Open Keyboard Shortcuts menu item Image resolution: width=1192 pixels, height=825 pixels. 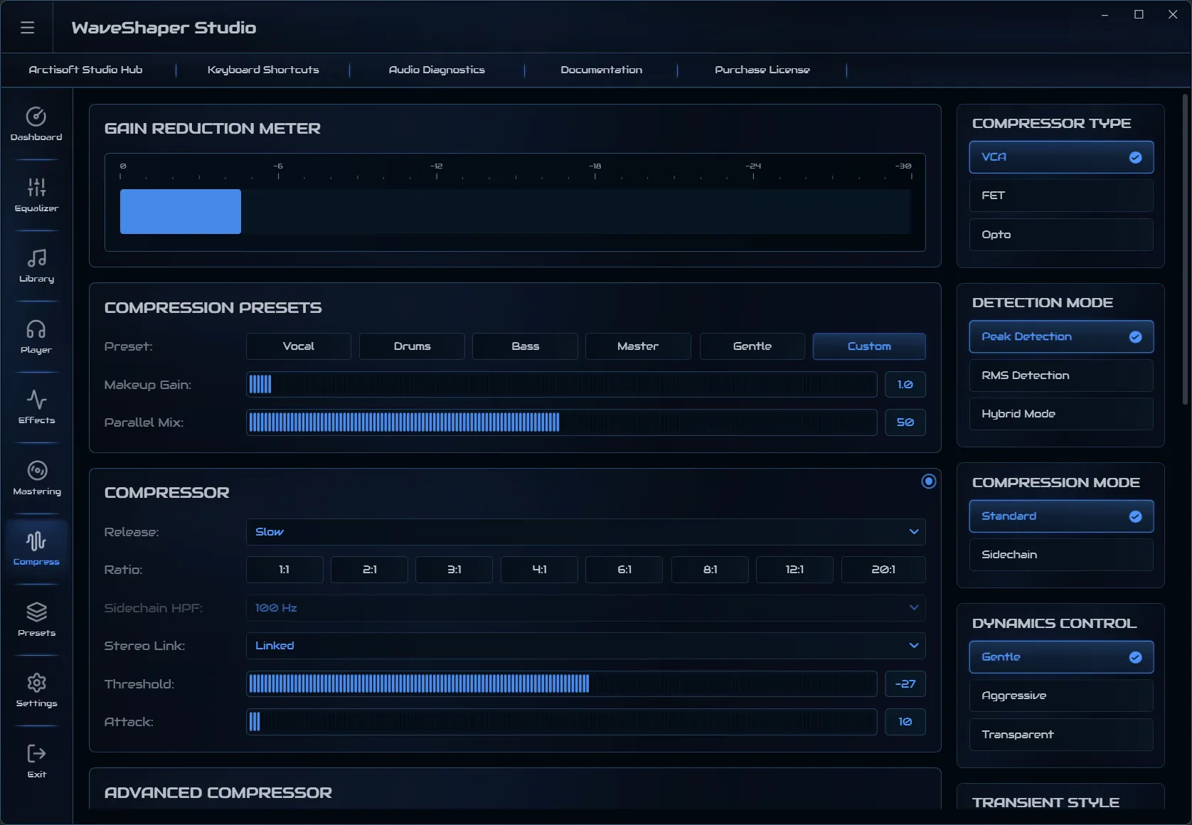click(x=263, y=70)
